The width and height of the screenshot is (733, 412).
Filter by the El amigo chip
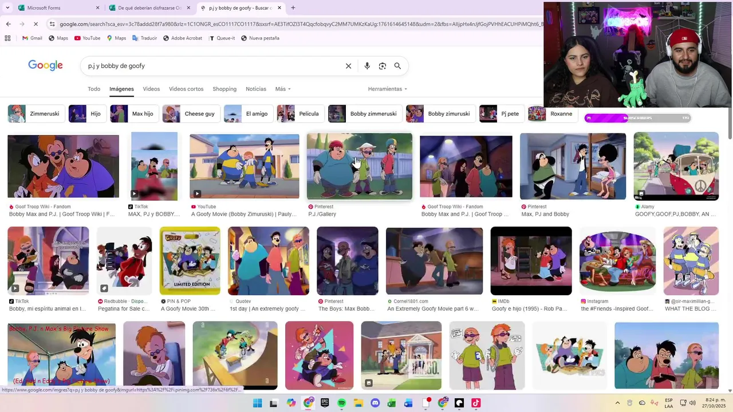click(248, 114)
